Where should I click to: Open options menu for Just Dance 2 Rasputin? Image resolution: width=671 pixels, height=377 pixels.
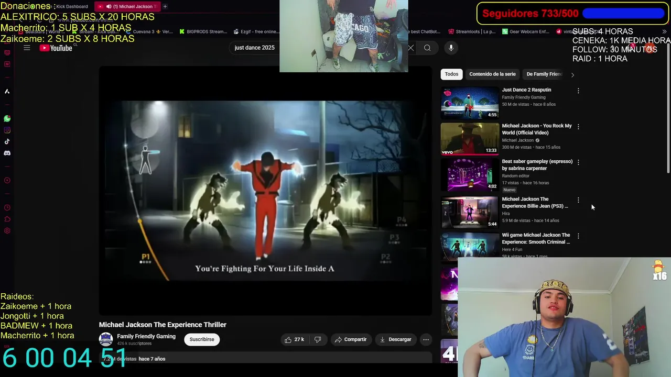[x=578, y=91]
